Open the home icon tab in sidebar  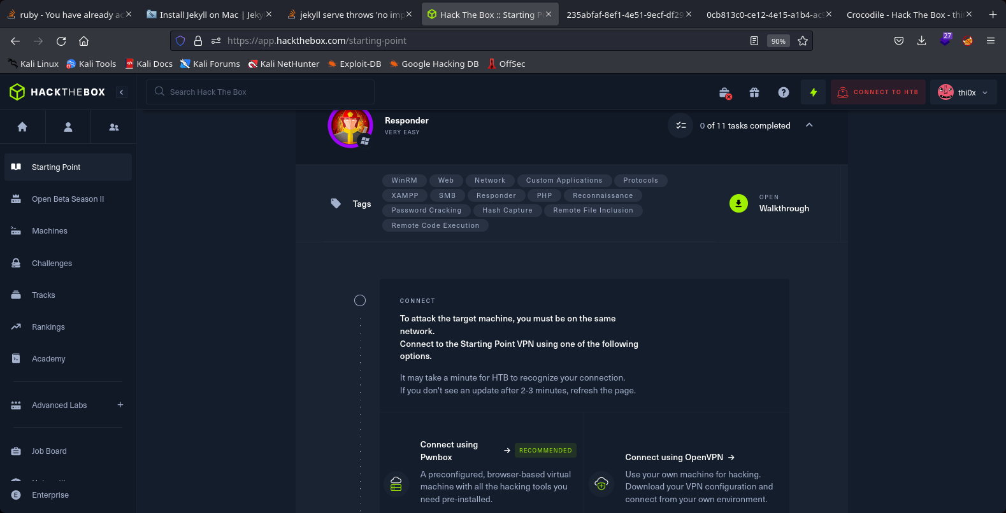click(x=22, y=127)
